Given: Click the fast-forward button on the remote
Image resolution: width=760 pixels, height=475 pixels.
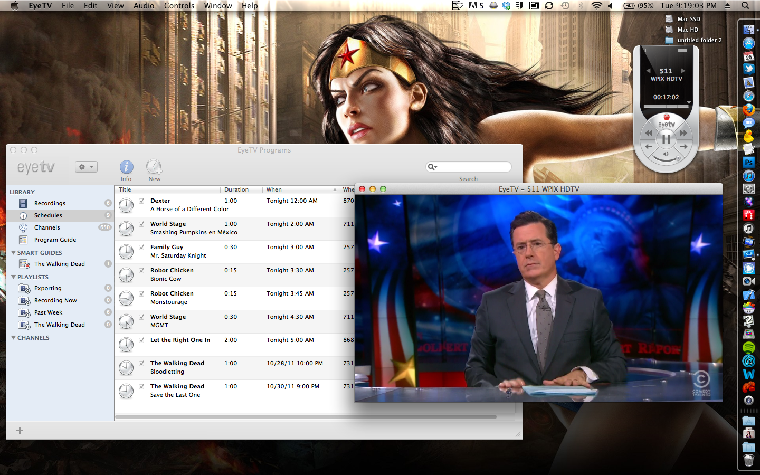Looking at the screenshot, I should (683, 133).
